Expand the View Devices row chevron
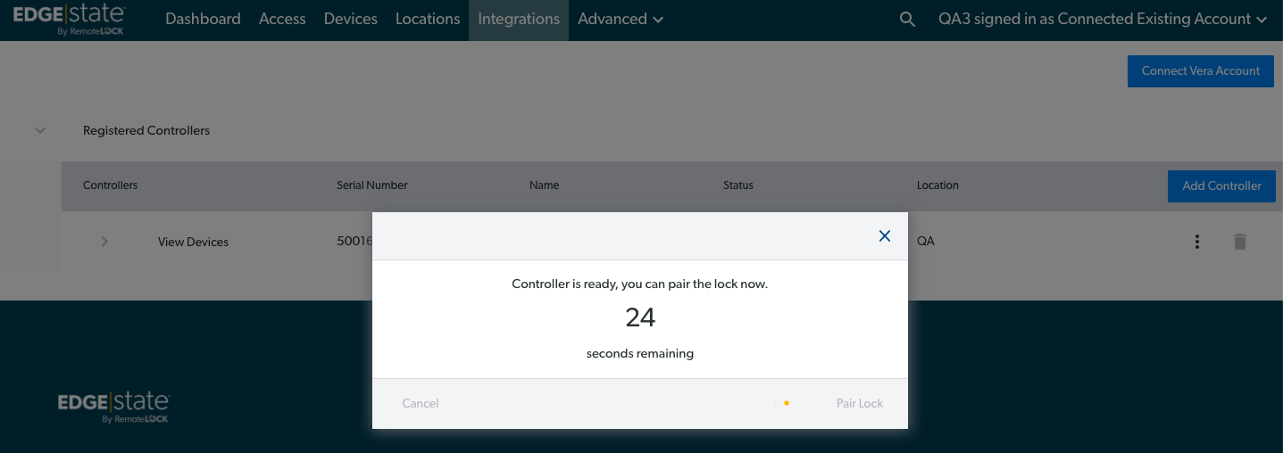This screenshot has width=1283, height=453. [x=104, y=242]
